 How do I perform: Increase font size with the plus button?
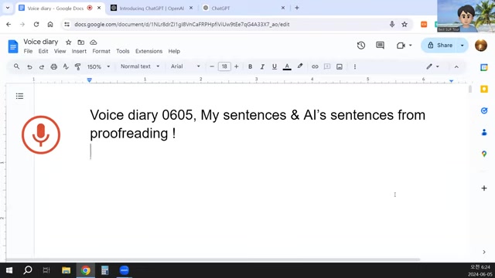(236, 66)
